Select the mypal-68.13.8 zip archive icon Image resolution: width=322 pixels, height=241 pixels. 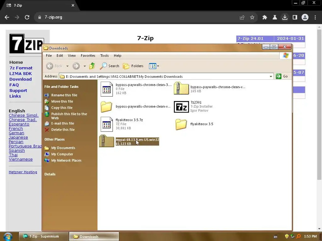pos(106,141)
